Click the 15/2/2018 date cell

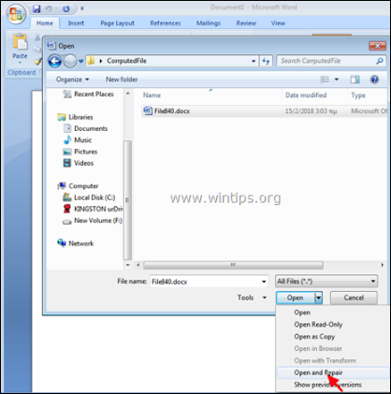[311, 111]
